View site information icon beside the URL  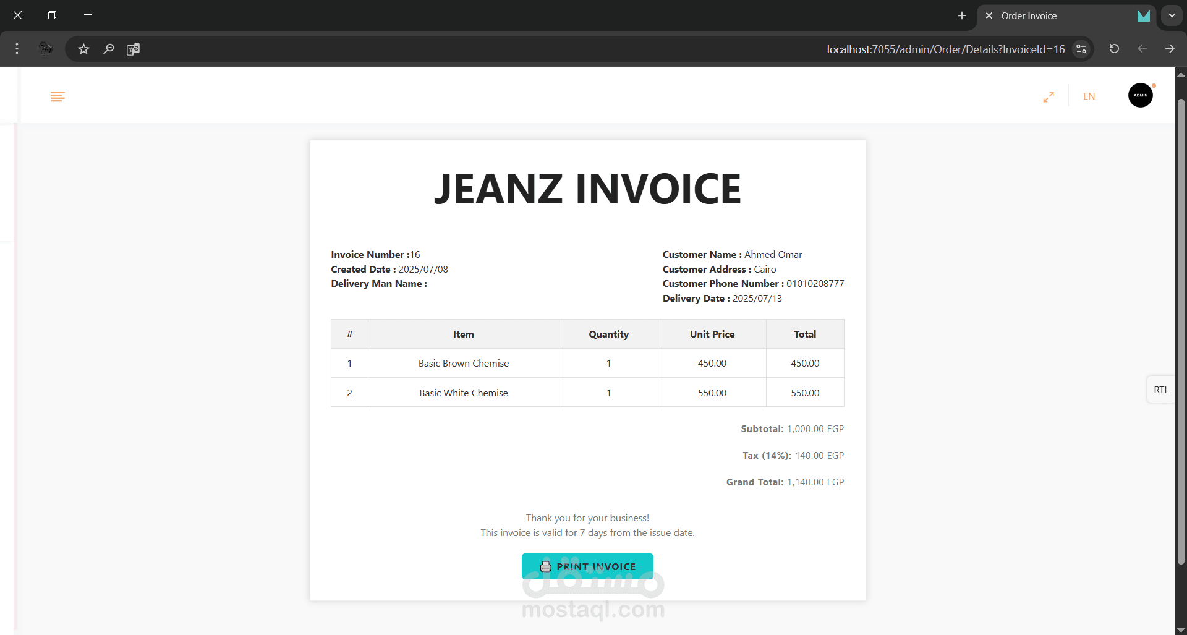click(x=1081, y=49)
